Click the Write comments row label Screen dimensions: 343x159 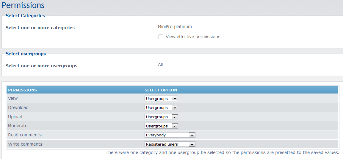pos(25,144)
